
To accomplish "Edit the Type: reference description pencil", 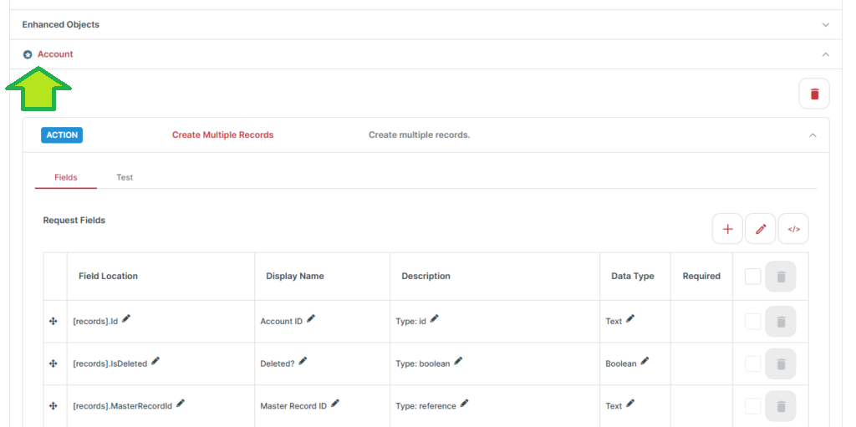I will pos(464,404).
